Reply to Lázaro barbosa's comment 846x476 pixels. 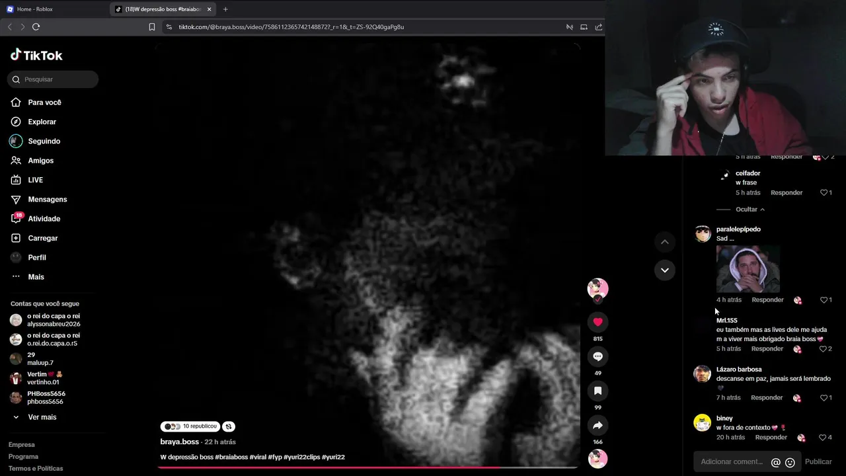click(x=767, y=398)
